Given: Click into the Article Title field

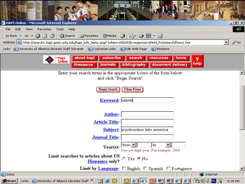Looking at the screenshot, I should pyautogui.click(x=147, y=122).
